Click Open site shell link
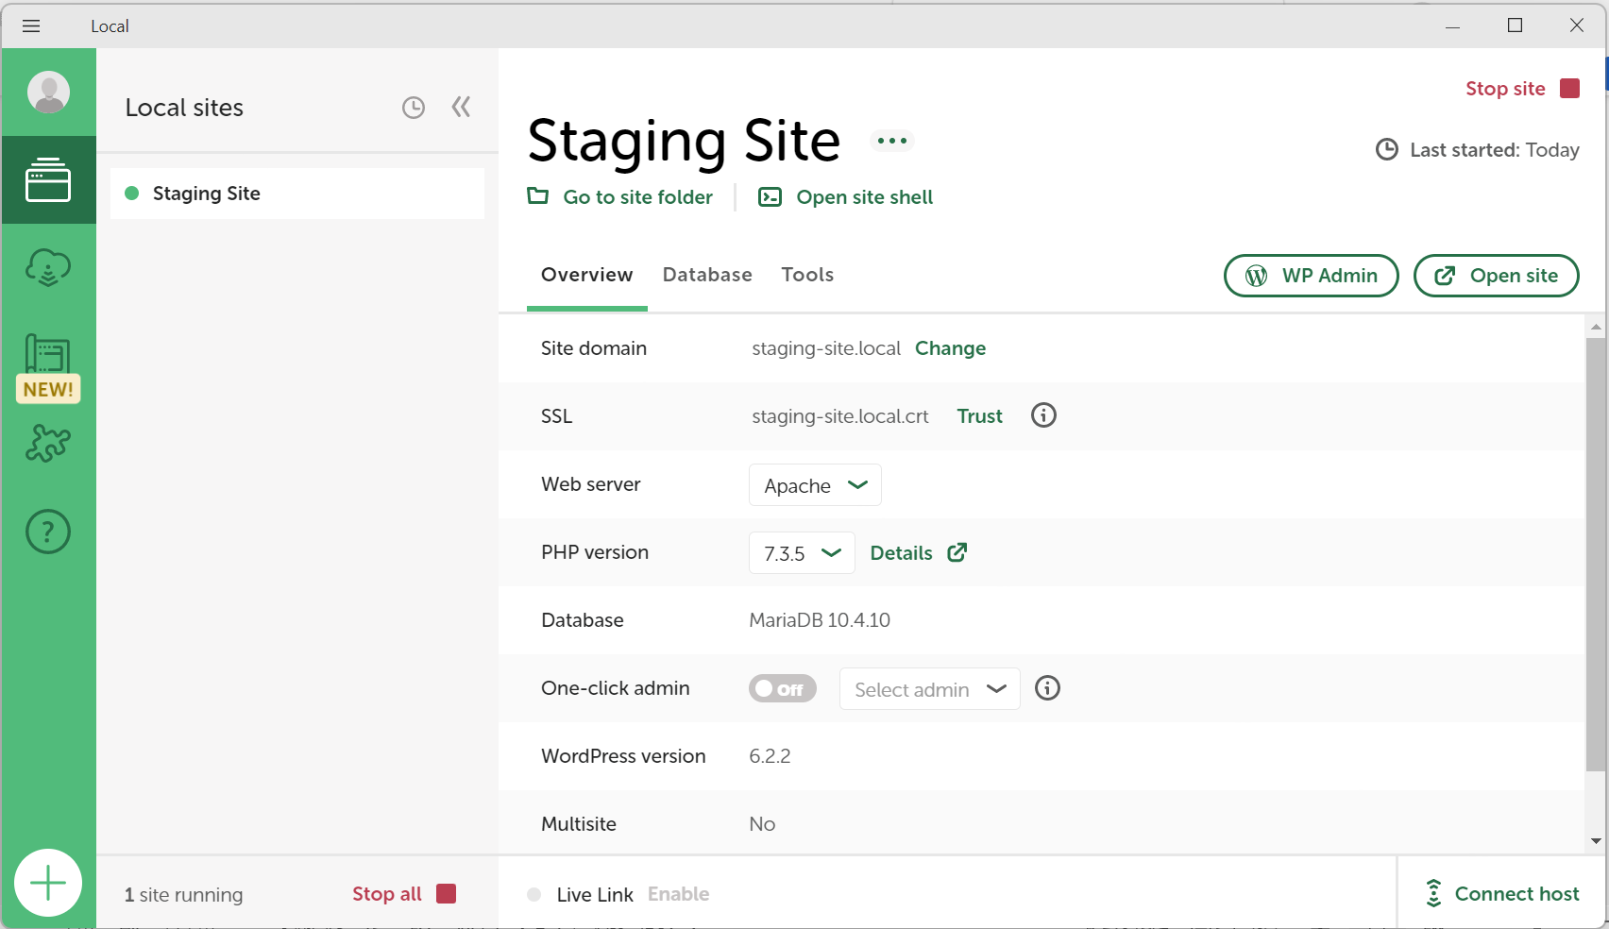This screenshot has width=1609, height=929. 864,197
